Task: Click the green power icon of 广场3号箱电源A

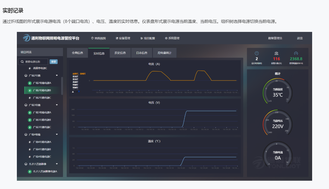Action: pos(30,113)
